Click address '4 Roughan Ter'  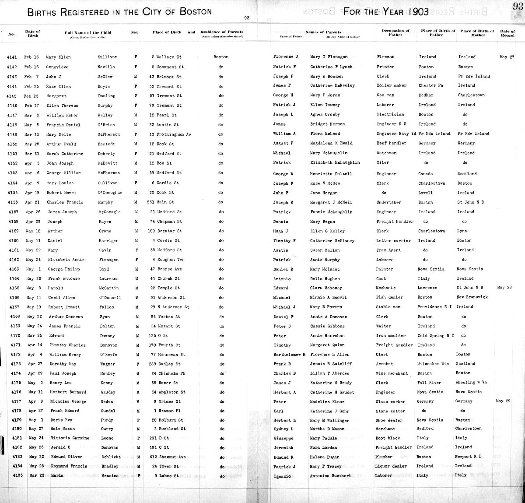[x=168, y=260]
